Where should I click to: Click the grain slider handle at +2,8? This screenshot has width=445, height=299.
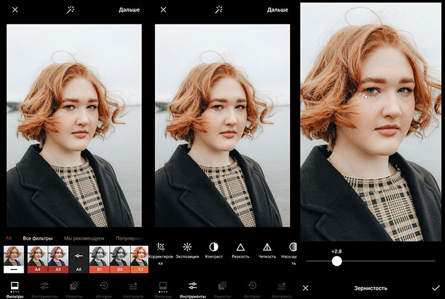(336, 261)
